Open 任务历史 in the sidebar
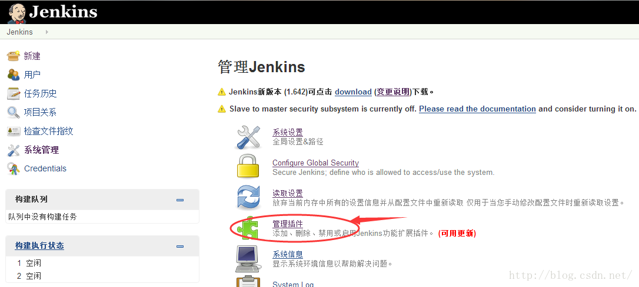The height and width of the screenshot is (287, 639). click(41, 93)
